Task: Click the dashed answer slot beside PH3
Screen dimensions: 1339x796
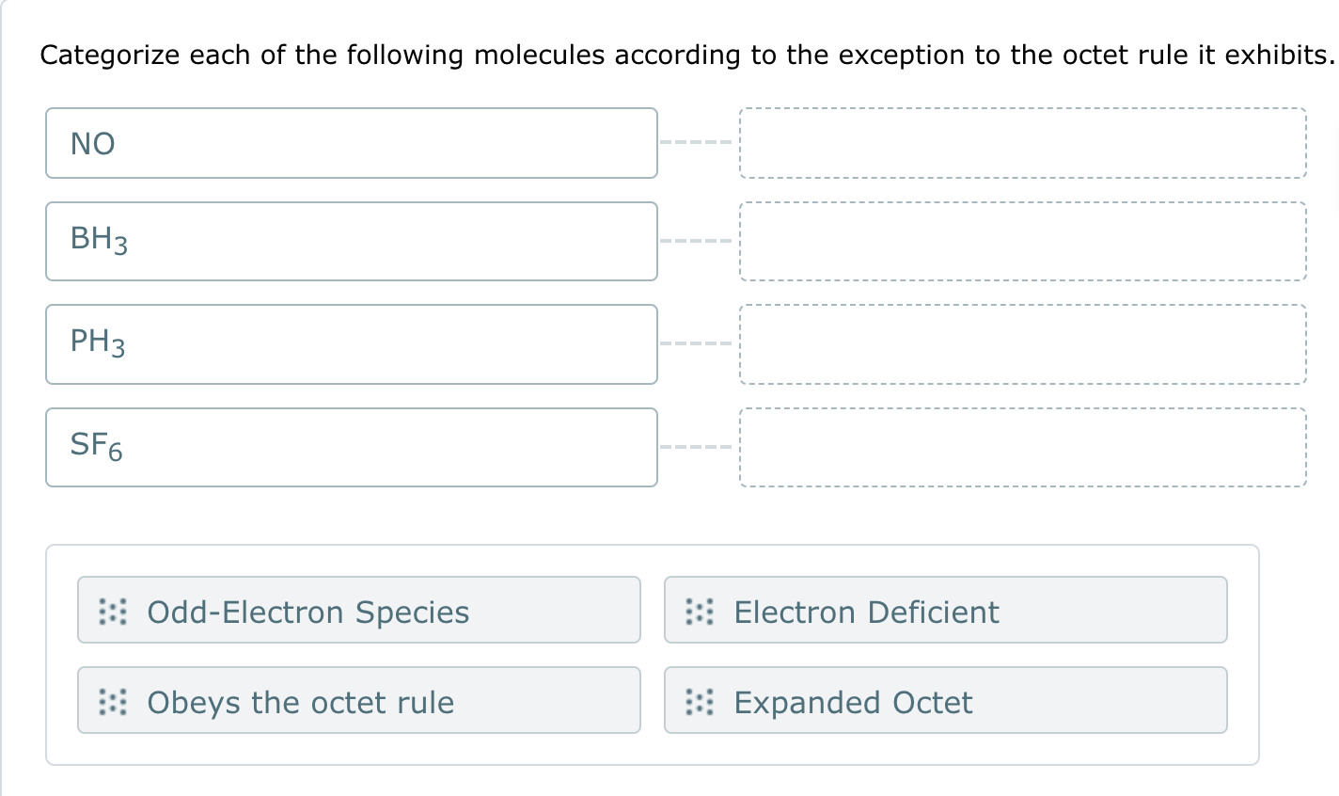Action: pos(1023,344)
